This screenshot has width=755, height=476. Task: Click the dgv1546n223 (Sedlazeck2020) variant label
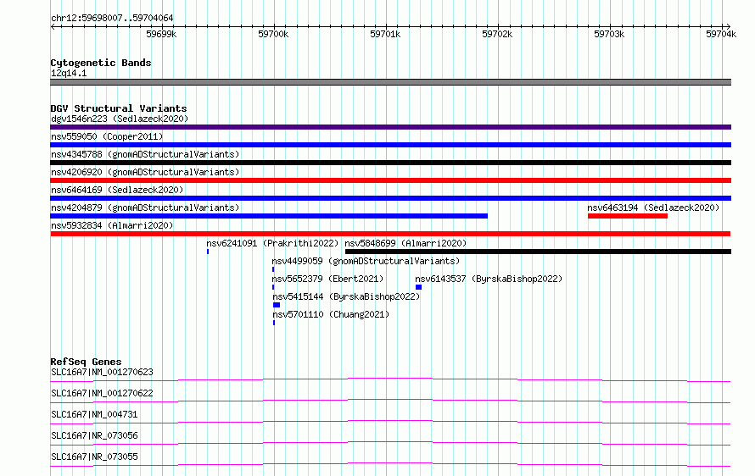point(120,119)
